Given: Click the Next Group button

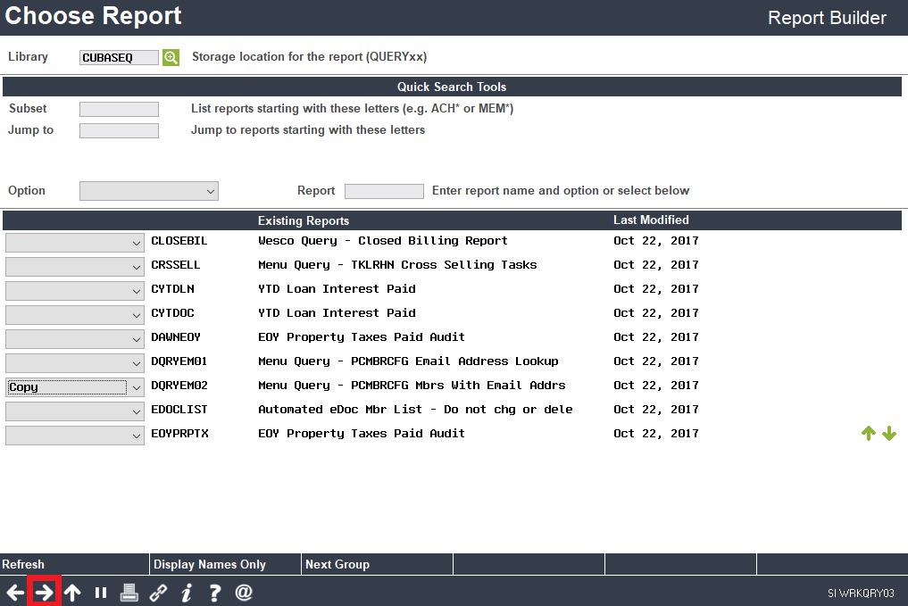Looking at the screenshot, I should coord(377,564).
